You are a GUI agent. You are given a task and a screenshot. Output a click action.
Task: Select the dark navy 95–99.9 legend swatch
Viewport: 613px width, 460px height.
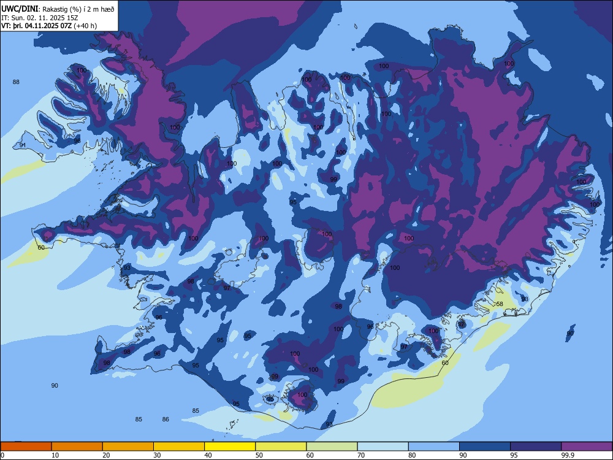click(536, 447)
